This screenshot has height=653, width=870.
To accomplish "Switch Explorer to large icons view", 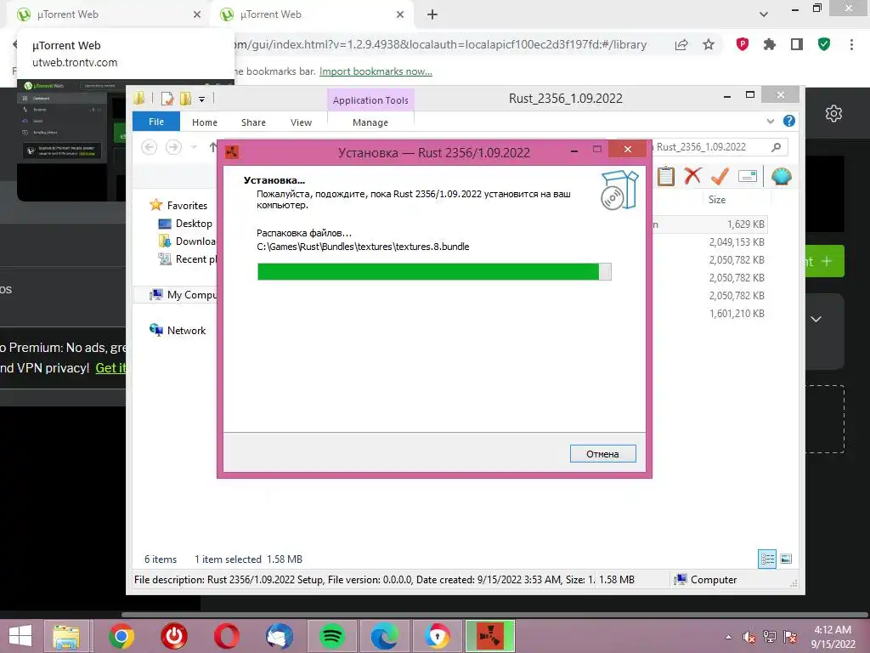I will click(x=786, y=559).
